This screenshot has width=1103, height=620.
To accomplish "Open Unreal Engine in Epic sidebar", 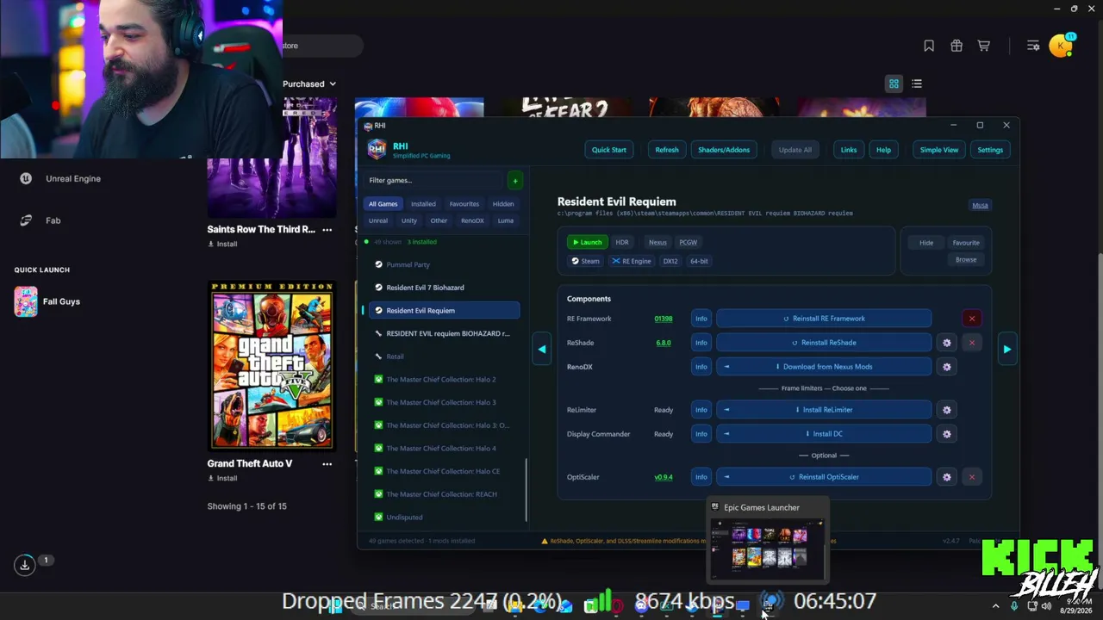I will pos(60,178).
